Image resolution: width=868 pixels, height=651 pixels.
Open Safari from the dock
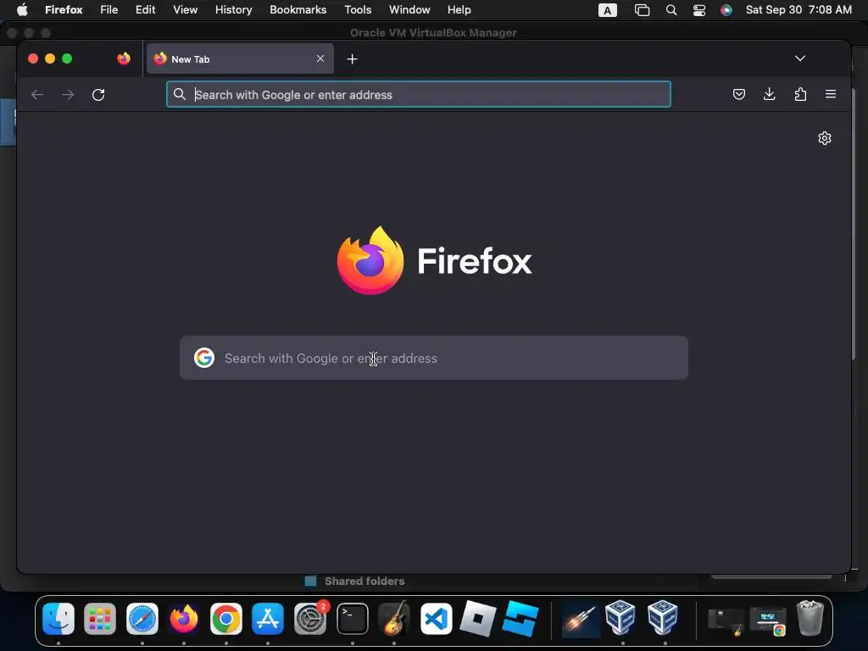point(142,618)
